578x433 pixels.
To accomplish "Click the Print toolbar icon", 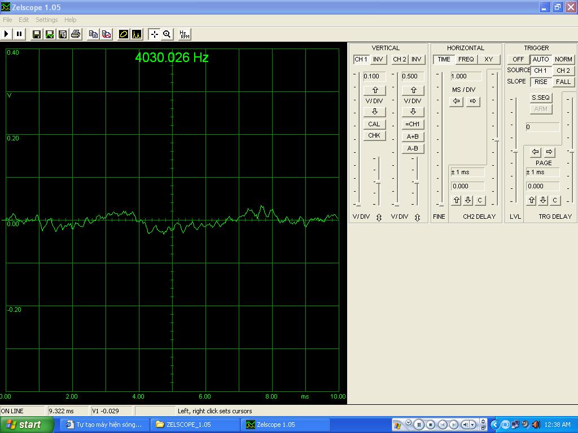I will (x=76, y=34).
